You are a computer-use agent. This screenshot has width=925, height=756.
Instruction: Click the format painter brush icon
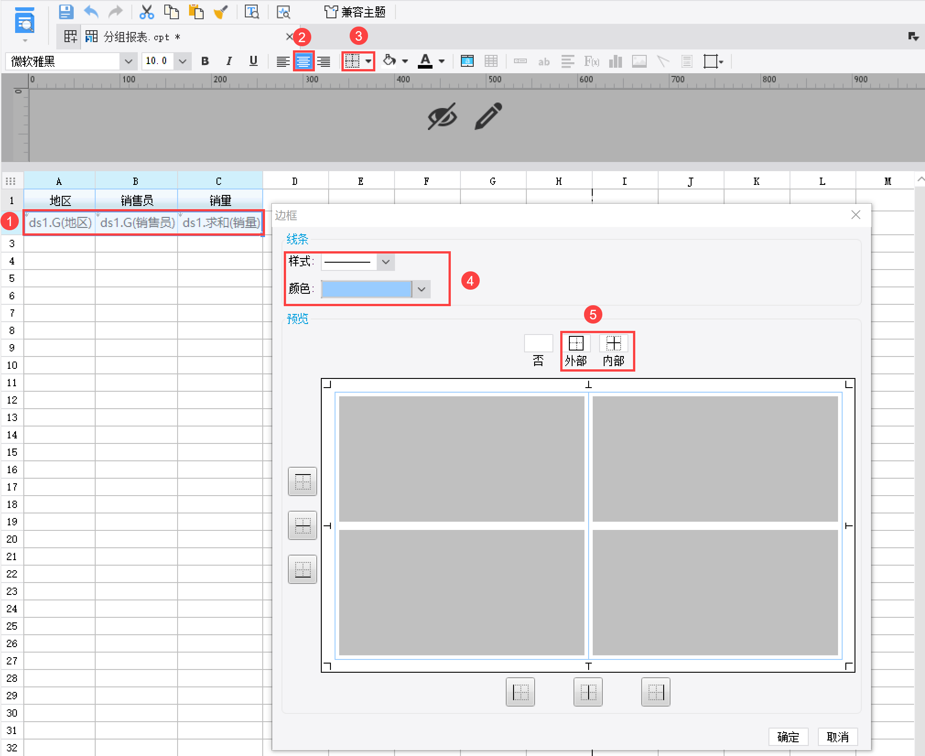[x=221, y=12]
